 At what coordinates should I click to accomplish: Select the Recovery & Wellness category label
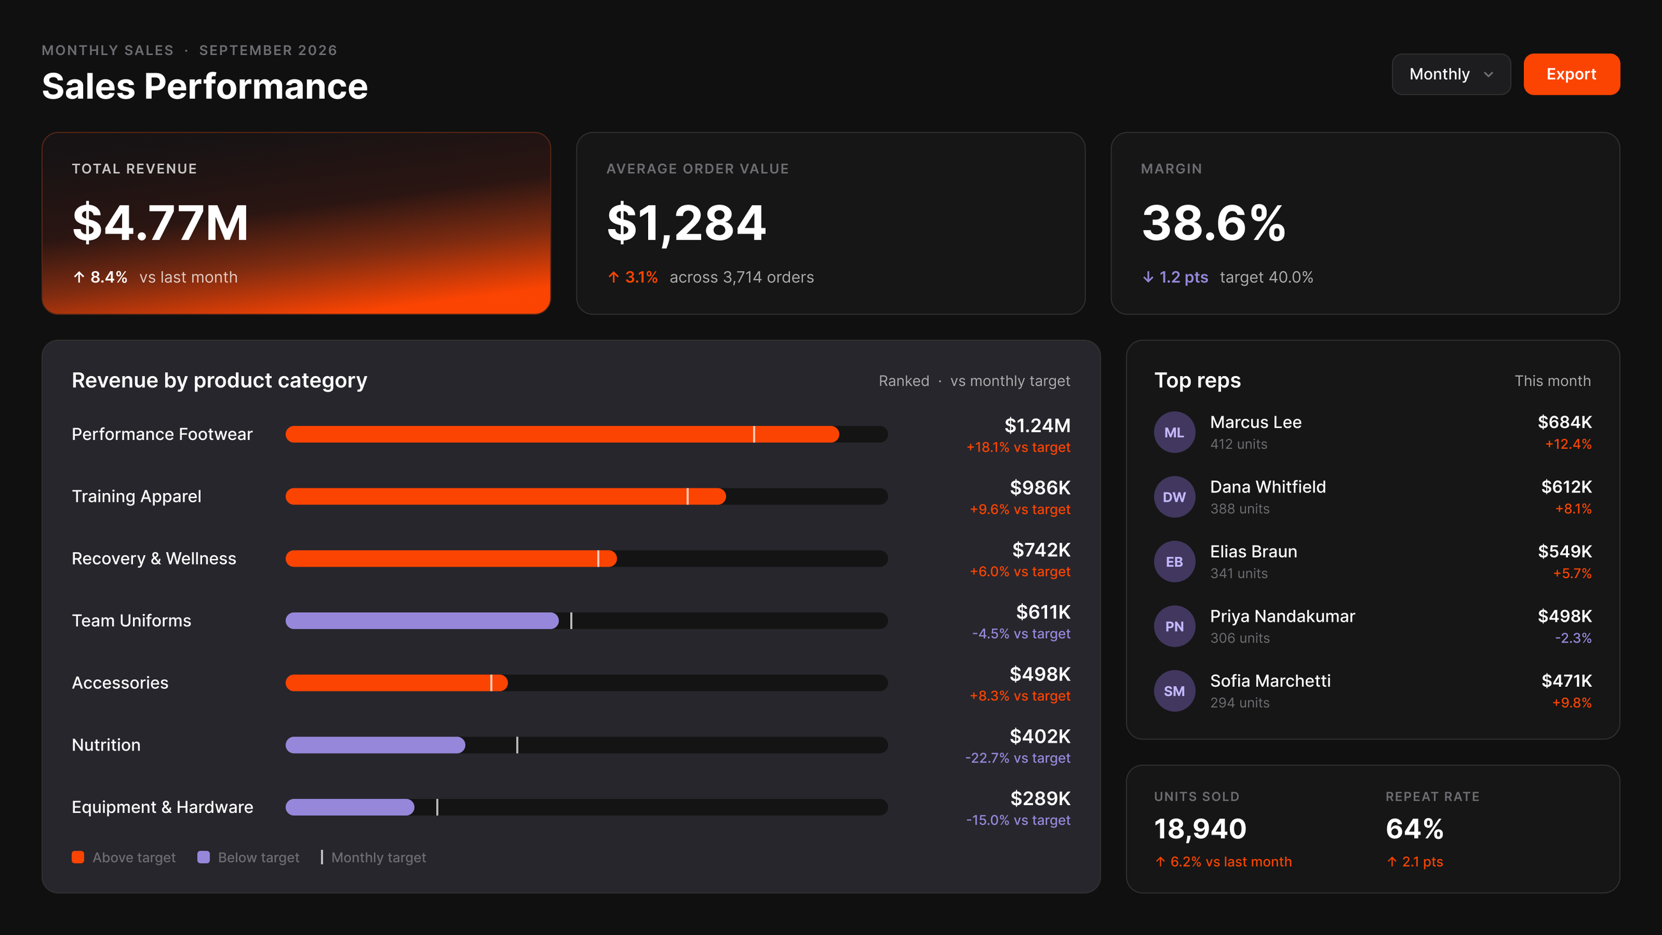[x=153, y=558]
